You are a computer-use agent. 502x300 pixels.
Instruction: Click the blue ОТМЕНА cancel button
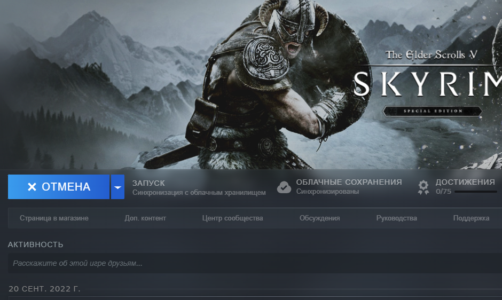click(x=59, y=187)
